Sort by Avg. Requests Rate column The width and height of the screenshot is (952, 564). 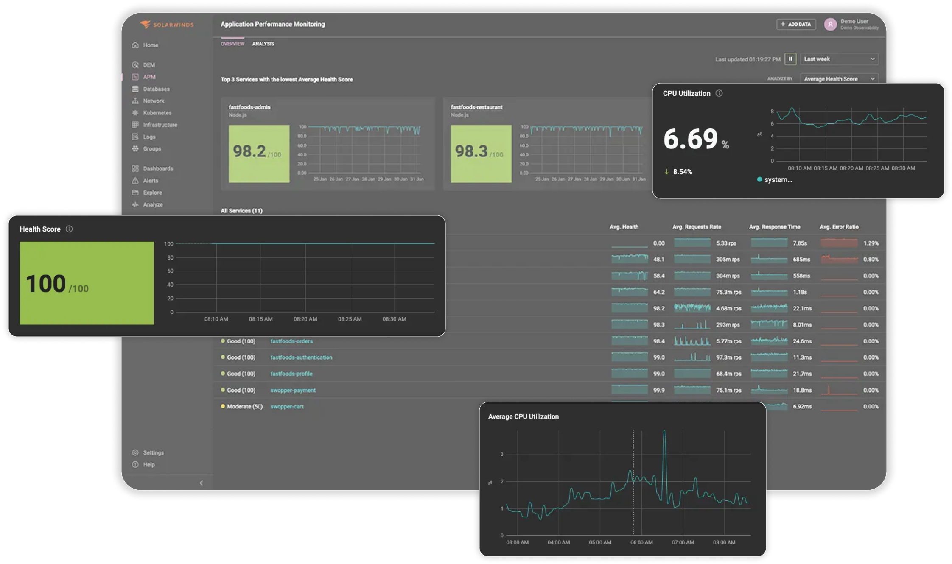pos(697,227)
